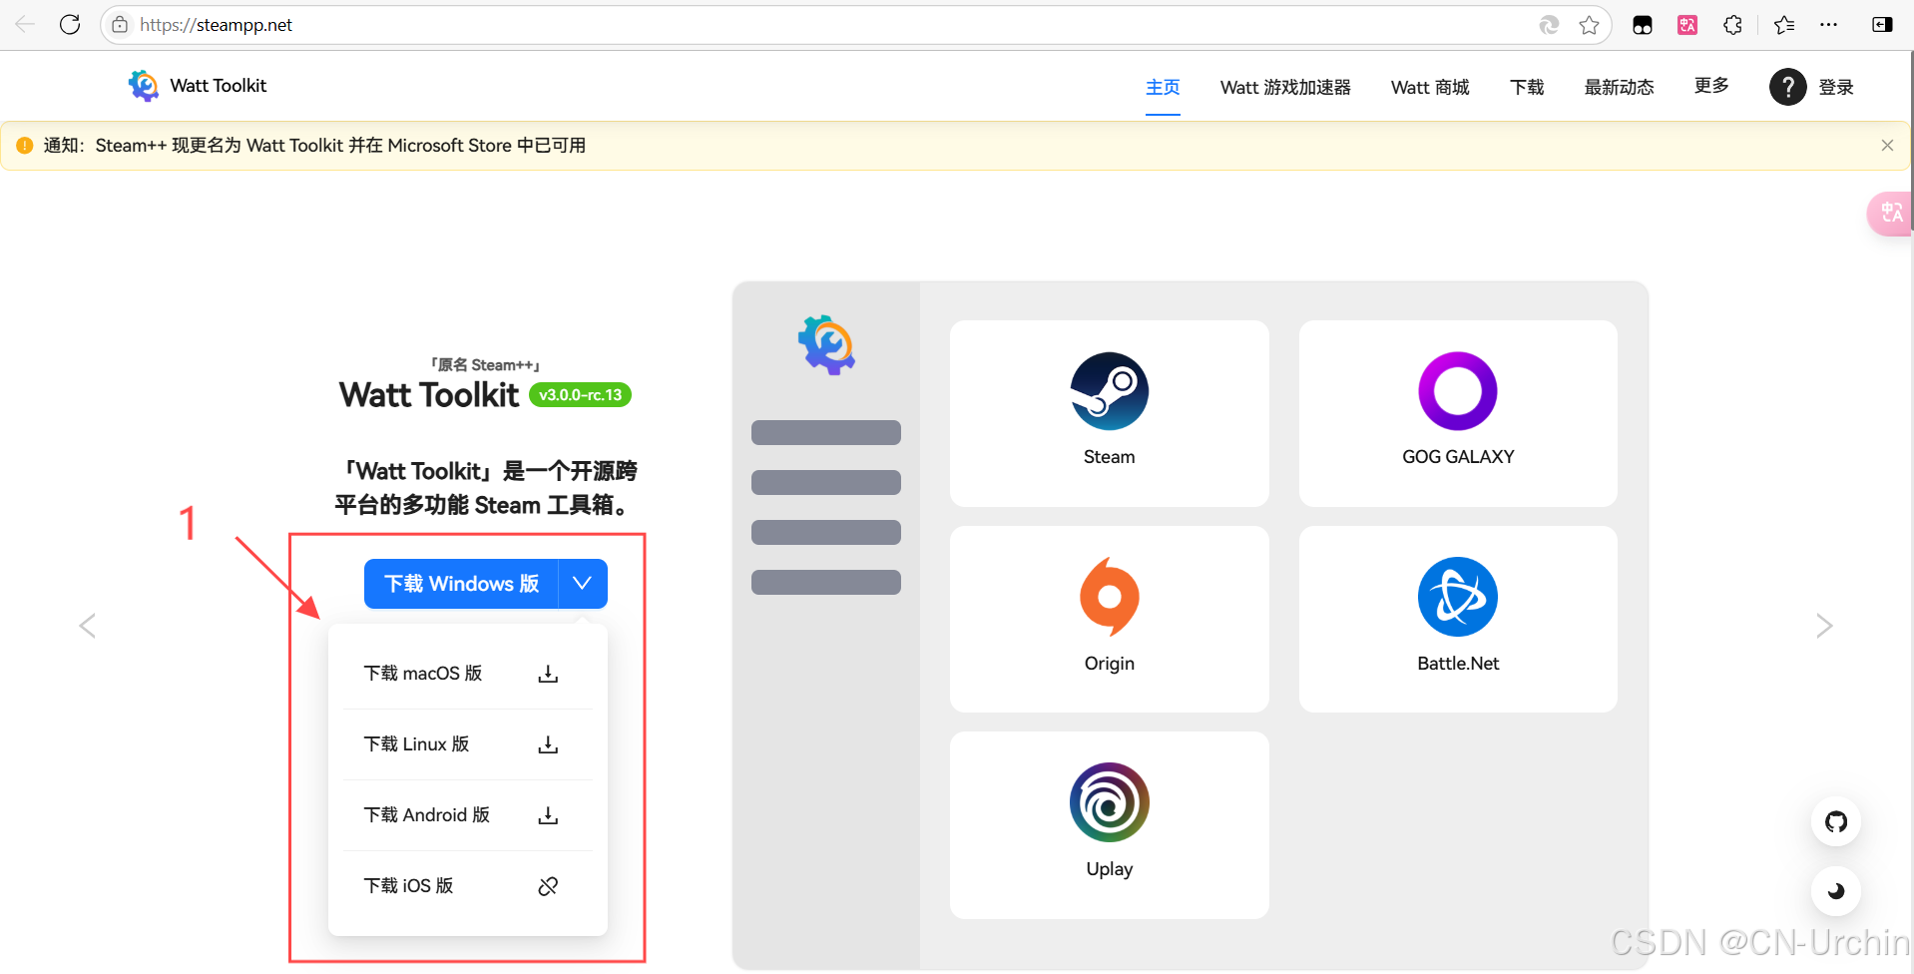This screenshot has height=974, width=1914.
Task: Click the gear logo in preview sidebar
Action: pyautogui.click(x=826, y=345)
